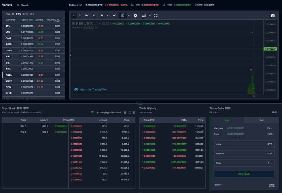
Task: Click the green filter icon in order book
Action: [92, 112]
